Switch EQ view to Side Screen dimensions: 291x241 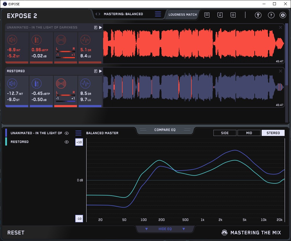point(225,133)
